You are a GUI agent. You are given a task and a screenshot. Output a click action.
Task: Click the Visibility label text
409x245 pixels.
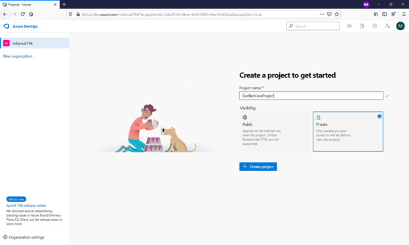(248, 108)
